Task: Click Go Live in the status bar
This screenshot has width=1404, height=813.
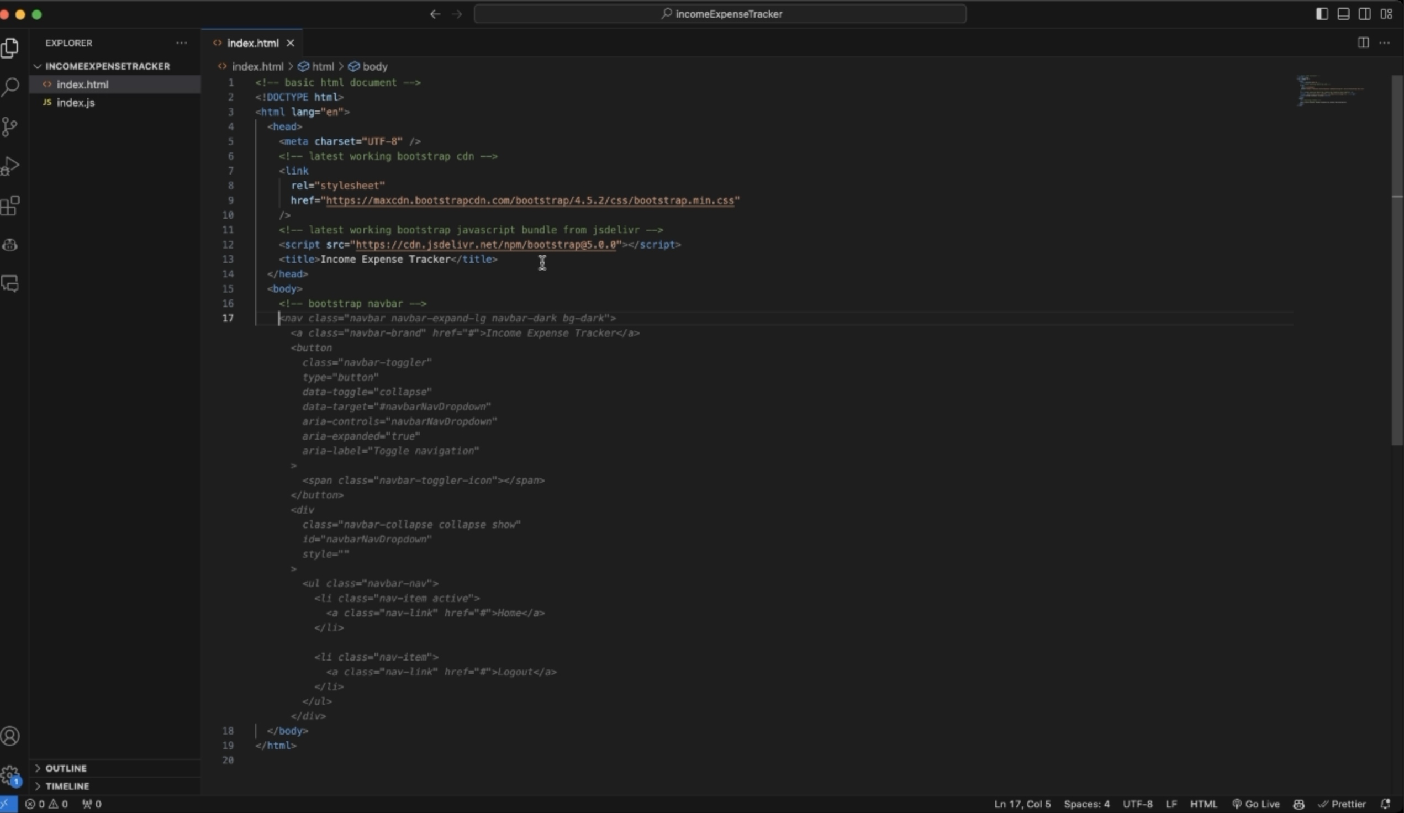Action: point(1256,804)
